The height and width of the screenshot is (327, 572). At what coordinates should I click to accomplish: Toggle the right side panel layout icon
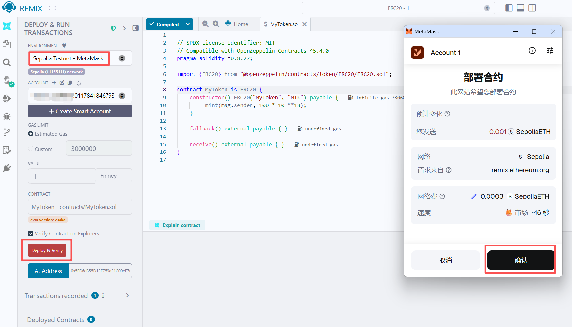[532, 8]
